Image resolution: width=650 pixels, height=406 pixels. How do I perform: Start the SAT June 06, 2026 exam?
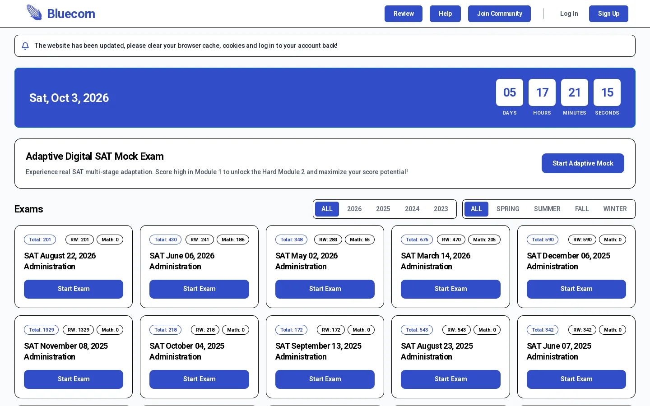(199, 289)
